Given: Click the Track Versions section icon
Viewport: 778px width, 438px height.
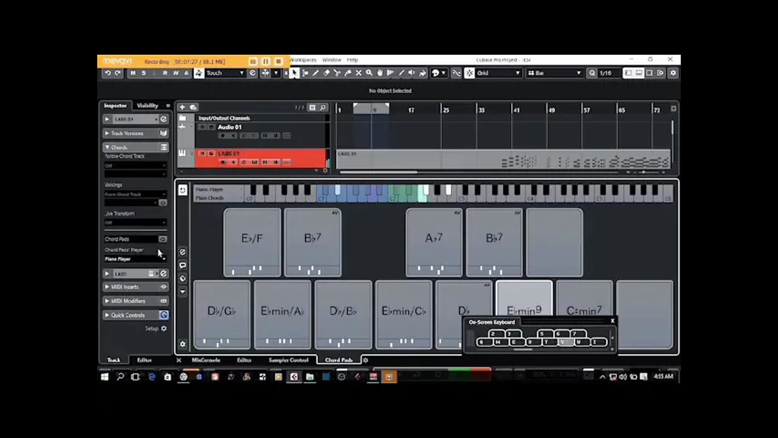Looking at the screenshot, I should 164,133.
